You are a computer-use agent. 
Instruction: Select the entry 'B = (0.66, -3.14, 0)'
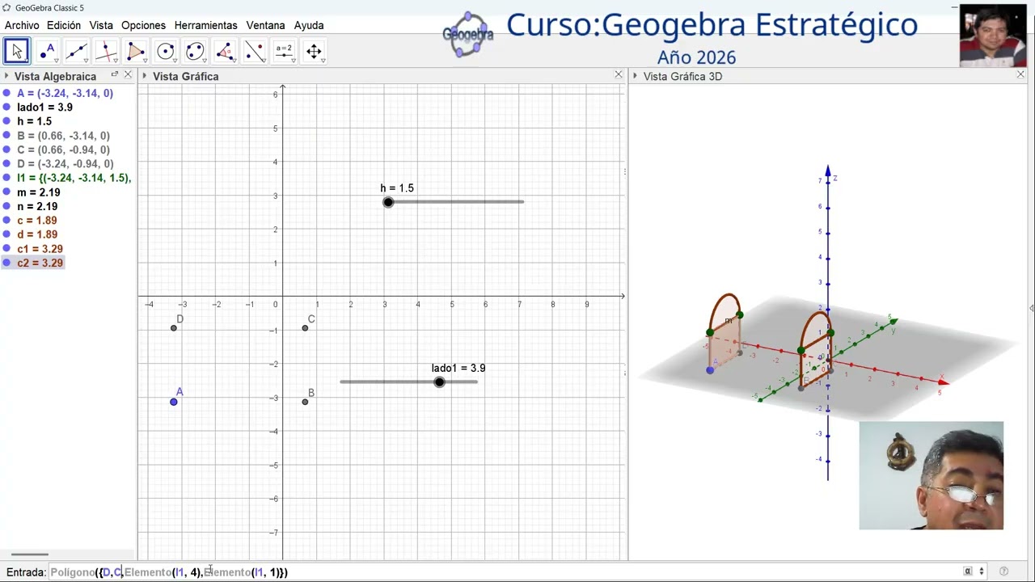point(63,136)
